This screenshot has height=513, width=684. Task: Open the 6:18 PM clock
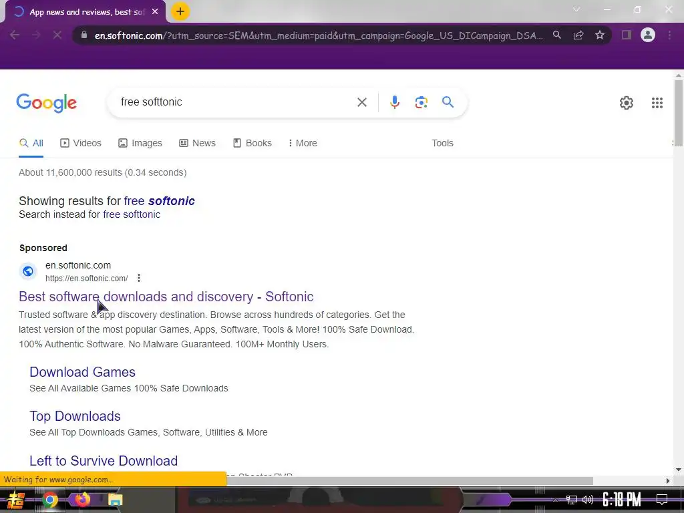coord(622,500)
